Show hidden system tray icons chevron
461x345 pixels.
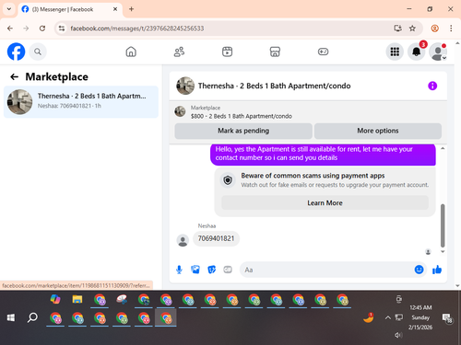tap(388, 317)
